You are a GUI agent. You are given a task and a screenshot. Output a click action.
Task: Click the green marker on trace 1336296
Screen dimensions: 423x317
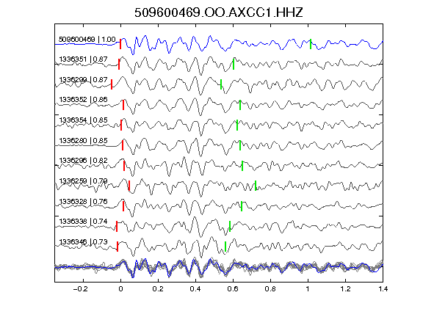click(242, 166)
